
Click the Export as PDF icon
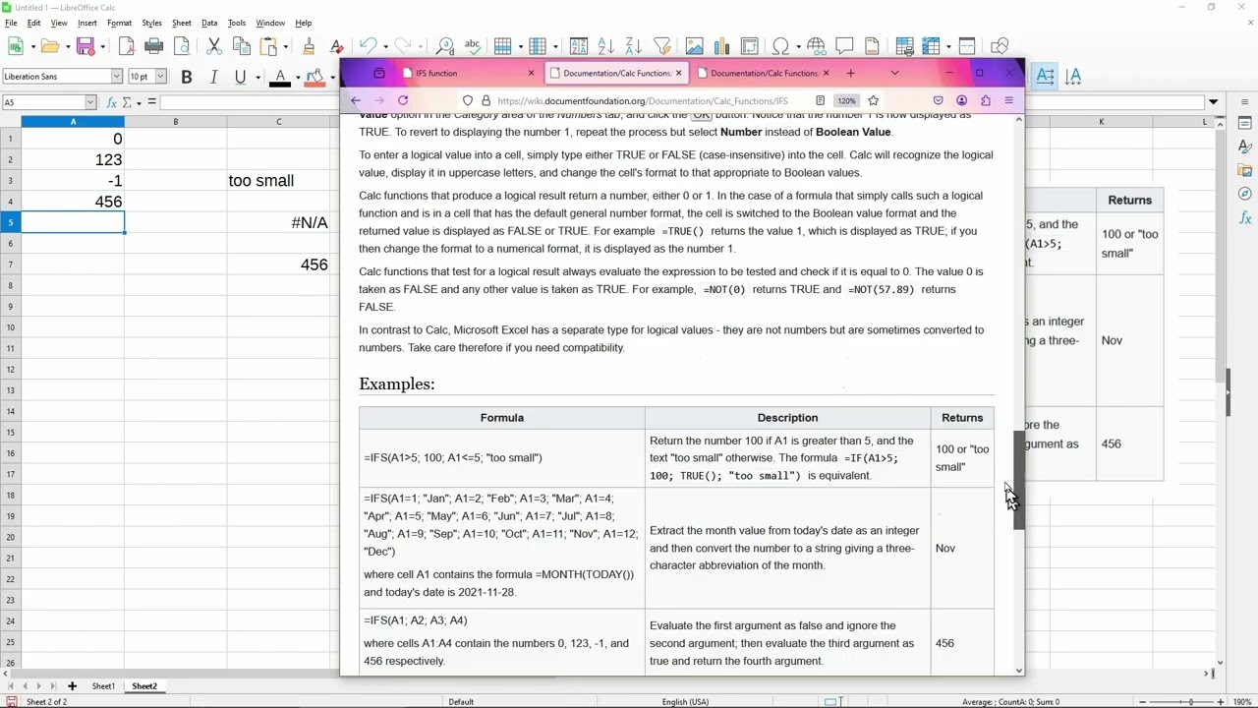point(127,46)
